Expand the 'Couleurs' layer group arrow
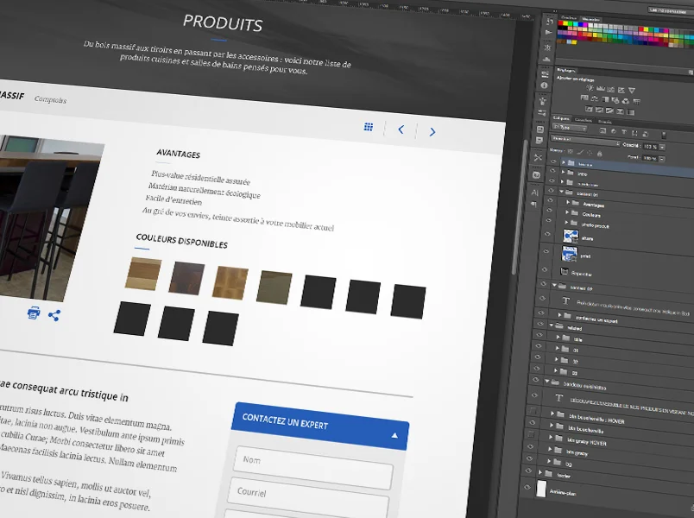The image size is (694, 518). [x=567, y=212]
